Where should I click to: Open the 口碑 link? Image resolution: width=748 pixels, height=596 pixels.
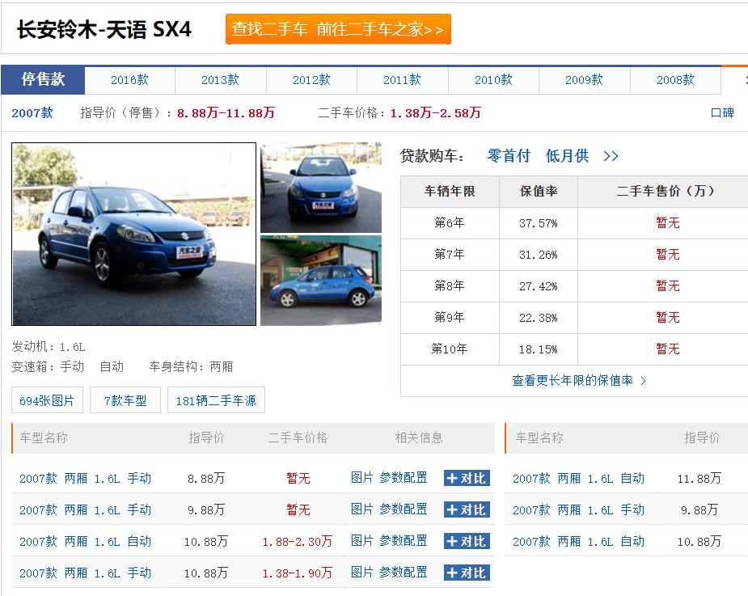[721, 113]
